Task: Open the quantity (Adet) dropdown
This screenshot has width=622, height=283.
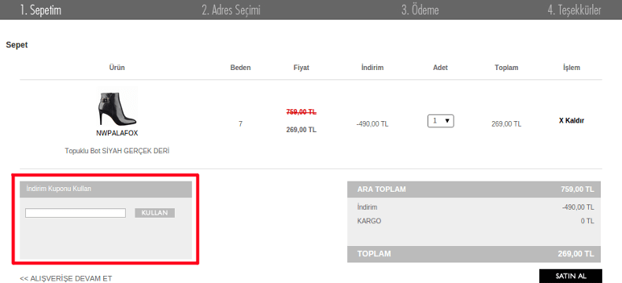Action: 440,121
